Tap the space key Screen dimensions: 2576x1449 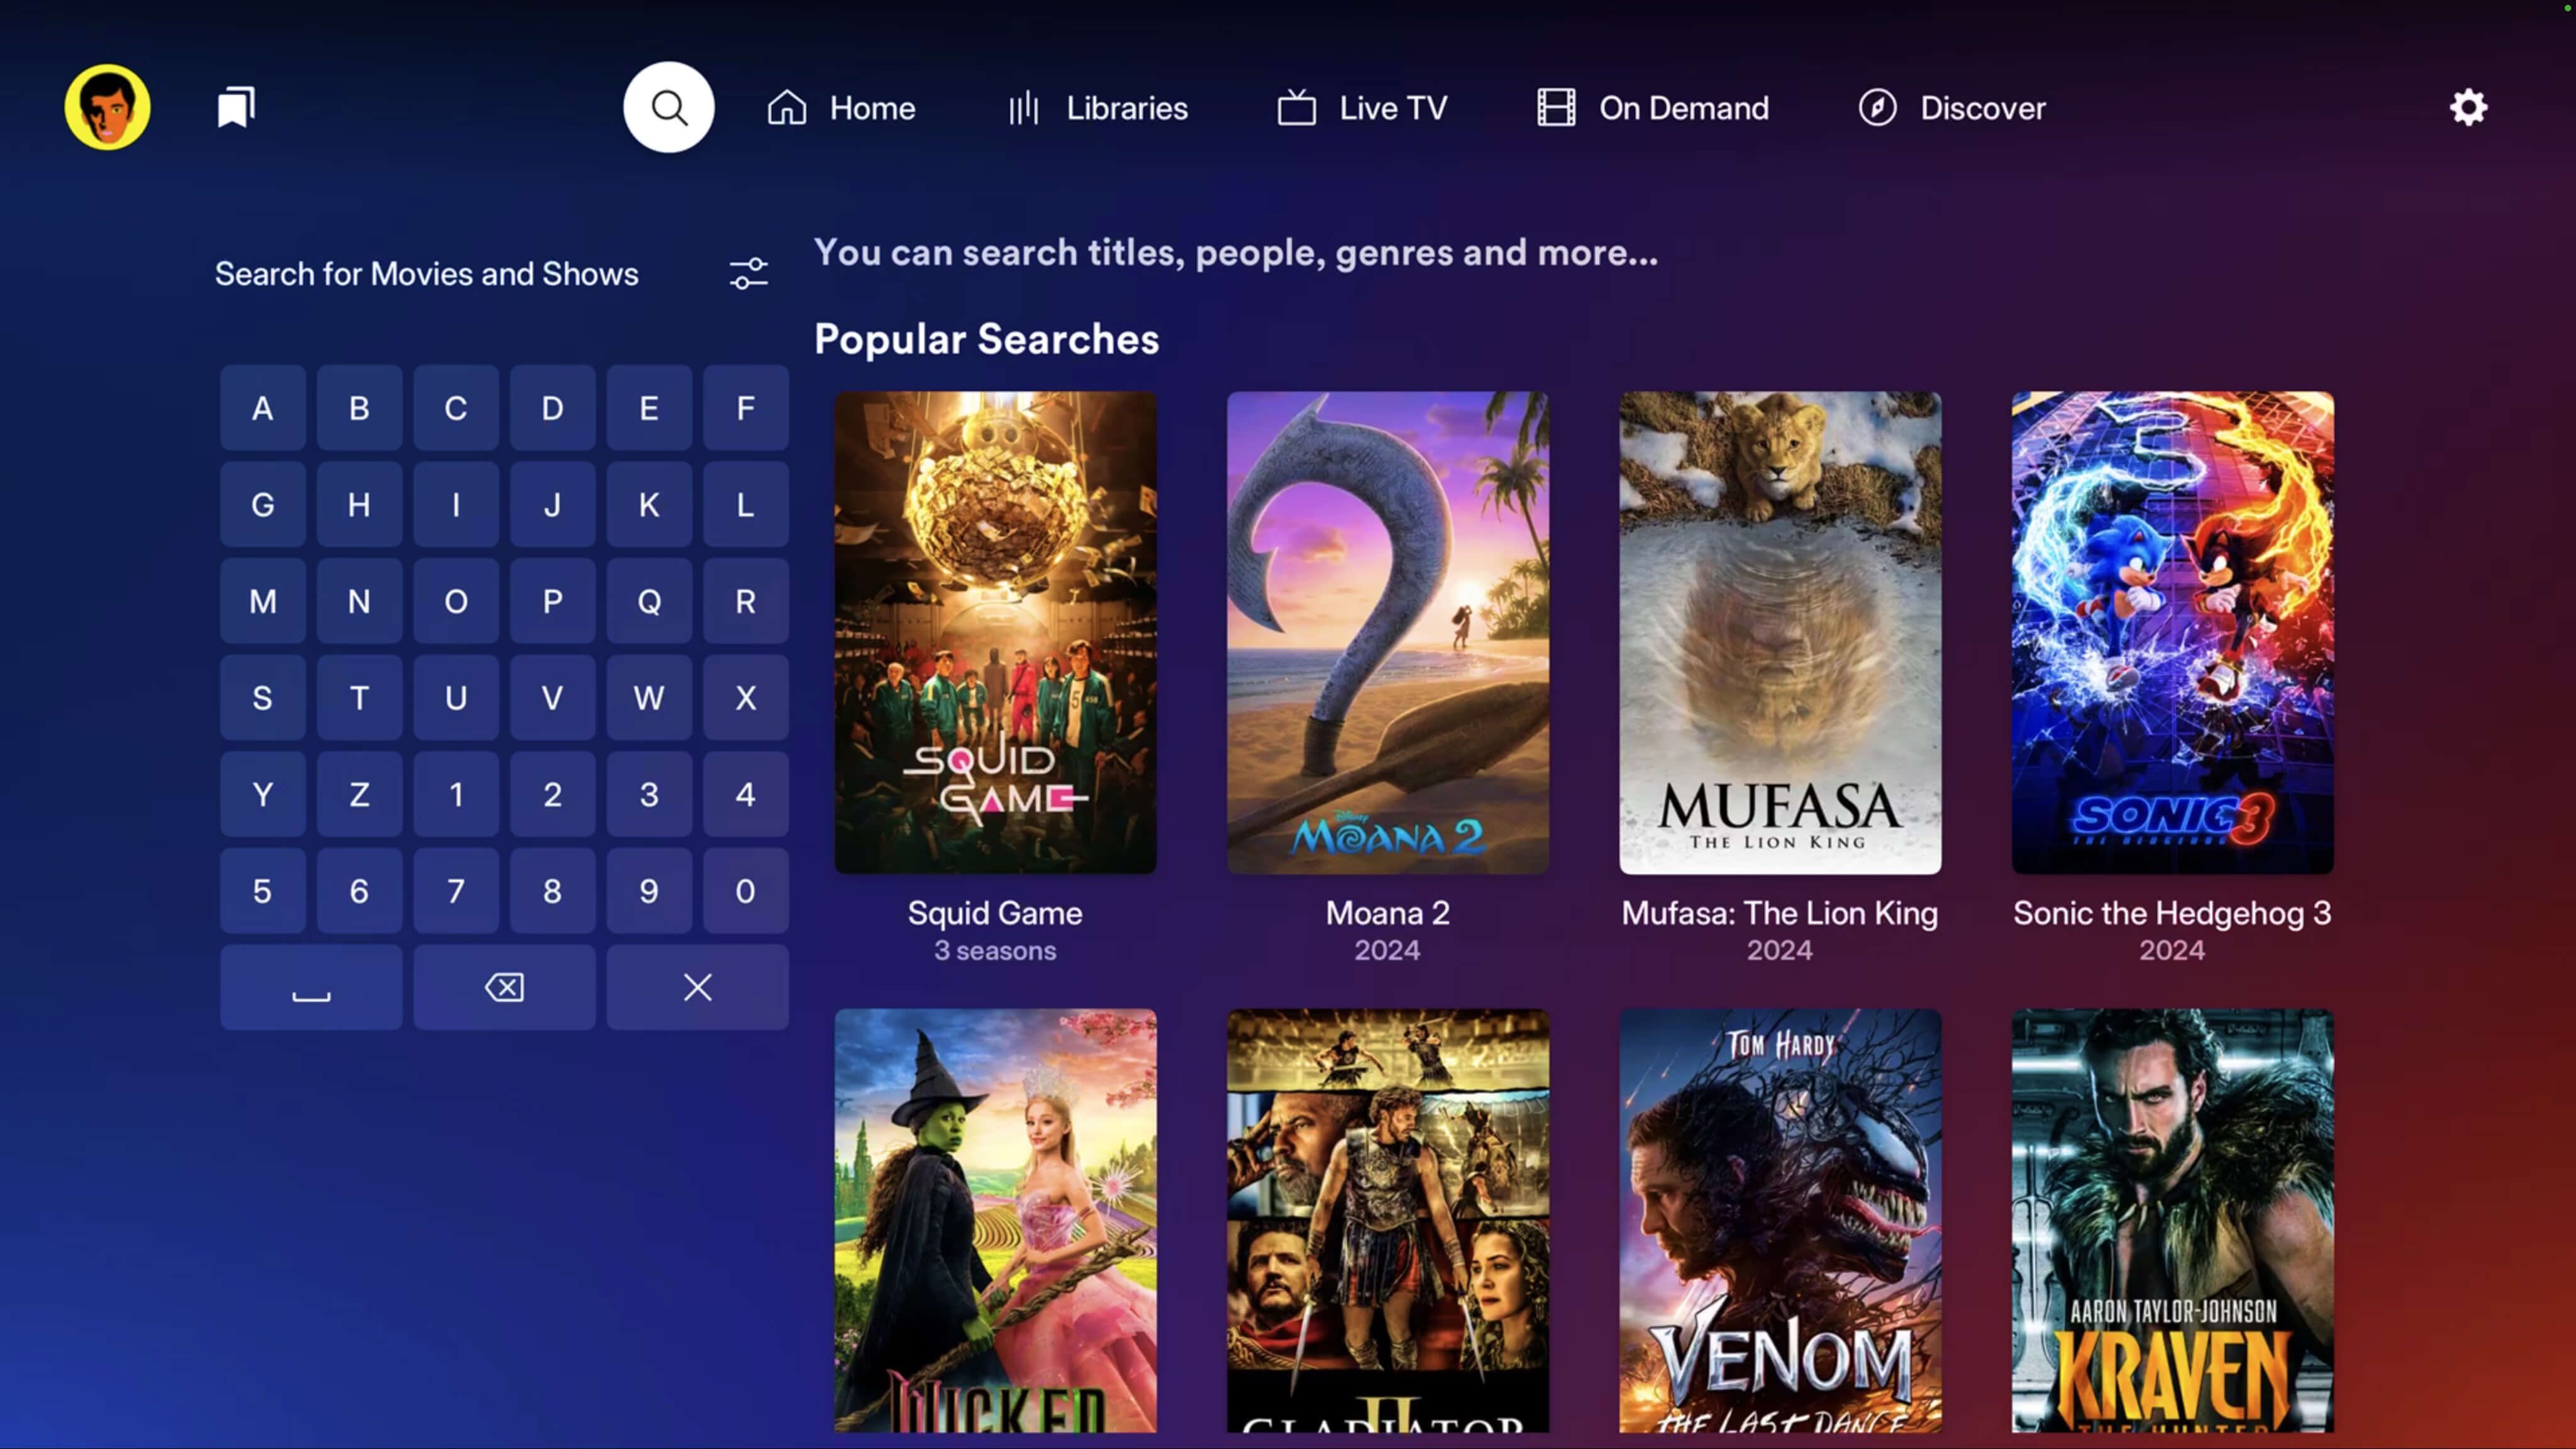pos(311,987)
